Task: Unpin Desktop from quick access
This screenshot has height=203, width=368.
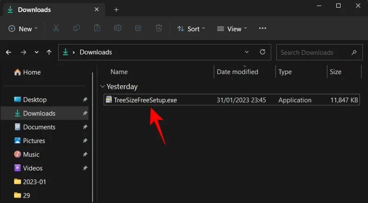Action: (x=85, y=100)
